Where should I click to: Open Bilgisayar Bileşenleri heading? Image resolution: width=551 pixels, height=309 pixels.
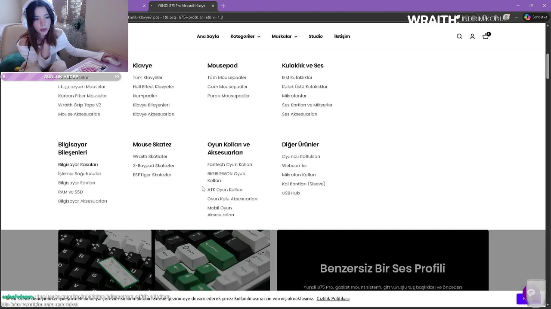73,148
